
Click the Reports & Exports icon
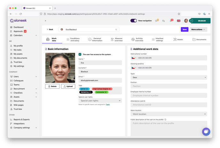pyautogui.click(x=11, y=119)
